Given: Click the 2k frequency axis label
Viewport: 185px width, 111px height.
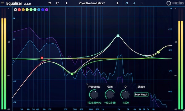Looking at the screenshot, I should coord(119,109).
